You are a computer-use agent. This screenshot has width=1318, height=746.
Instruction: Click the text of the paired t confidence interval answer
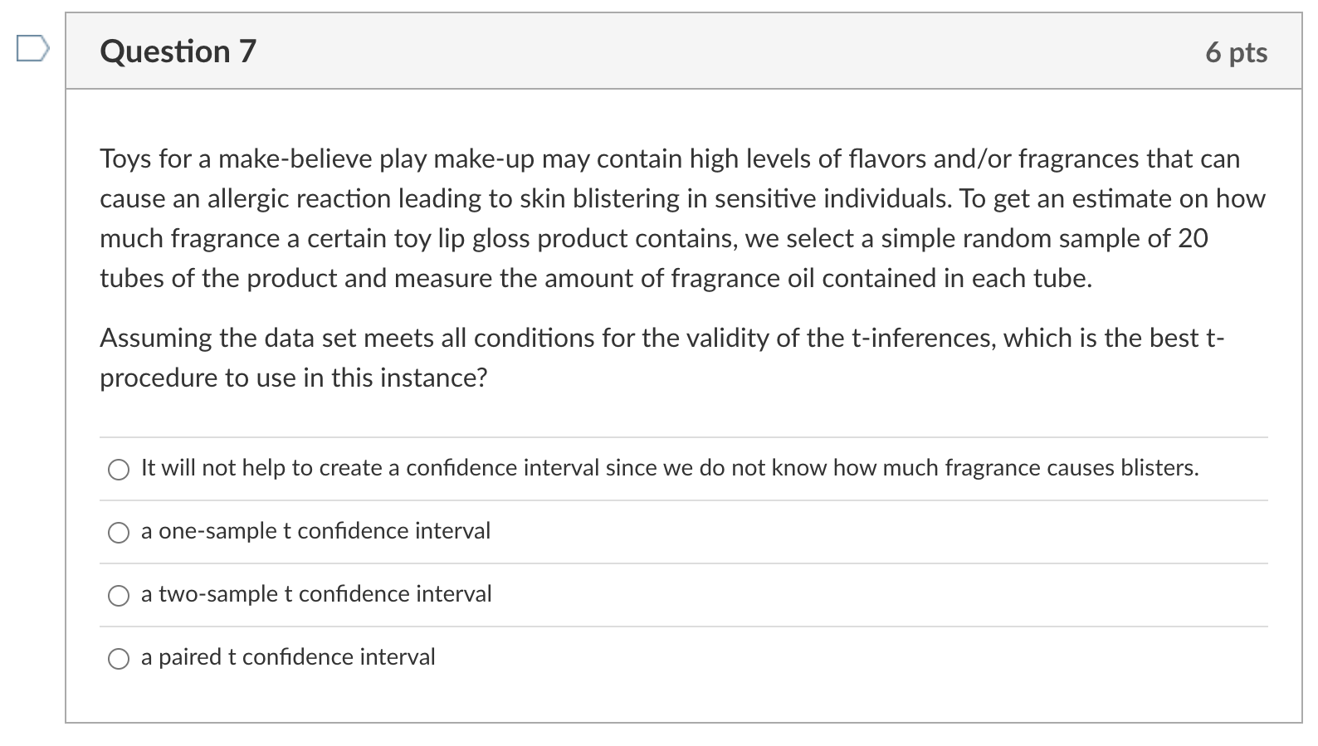point(287,657)
